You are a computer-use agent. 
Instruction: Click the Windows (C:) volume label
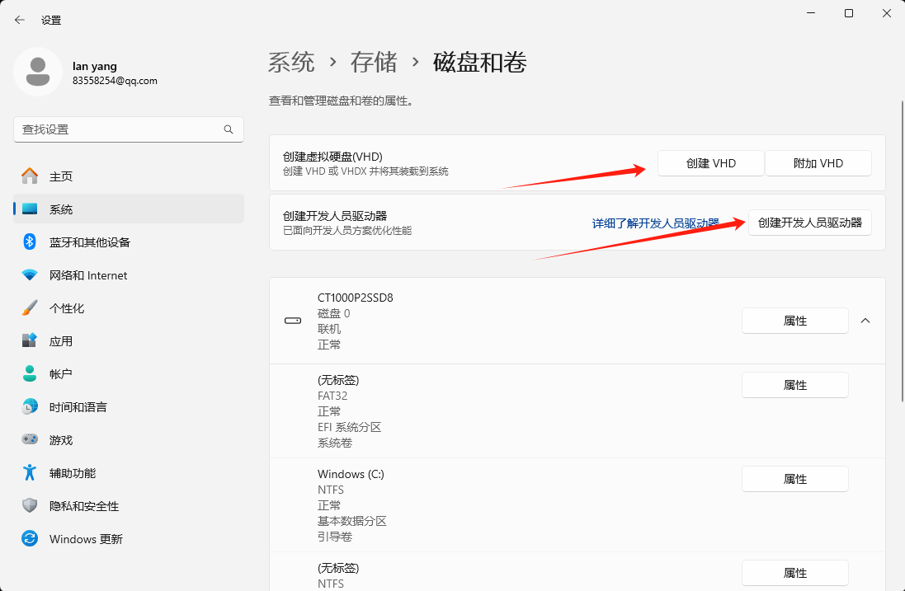click(351, 474)
